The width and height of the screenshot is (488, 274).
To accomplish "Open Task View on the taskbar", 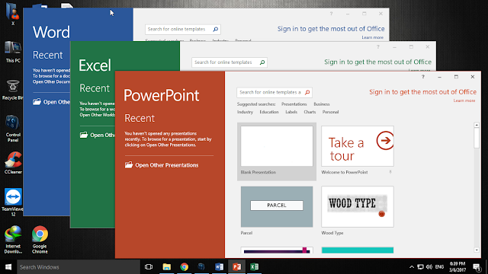I will tap(149, 267).
